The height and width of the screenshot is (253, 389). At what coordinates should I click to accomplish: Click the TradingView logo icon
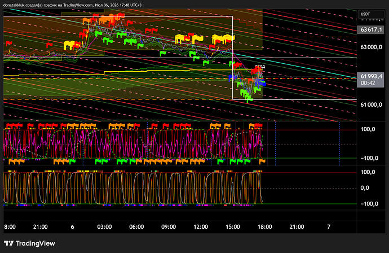[8, 243]
